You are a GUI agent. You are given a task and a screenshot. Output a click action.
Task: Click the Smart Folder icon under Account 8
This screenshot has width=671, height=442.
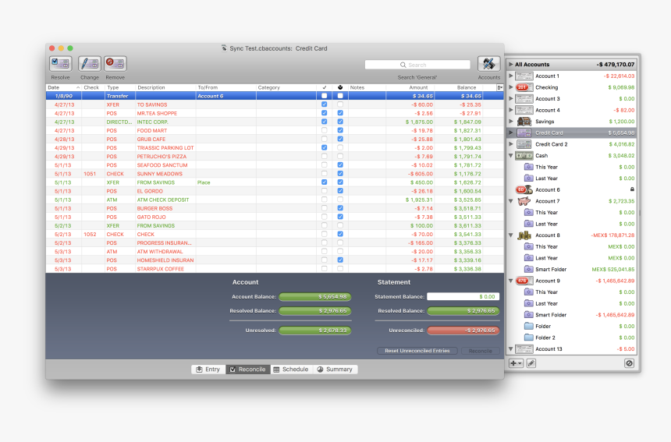(x=529, y=269)
